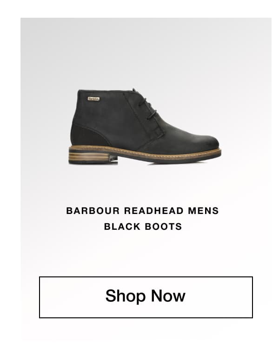Click the gray product card background above boot
279x347 pixels.
(146, 51)
